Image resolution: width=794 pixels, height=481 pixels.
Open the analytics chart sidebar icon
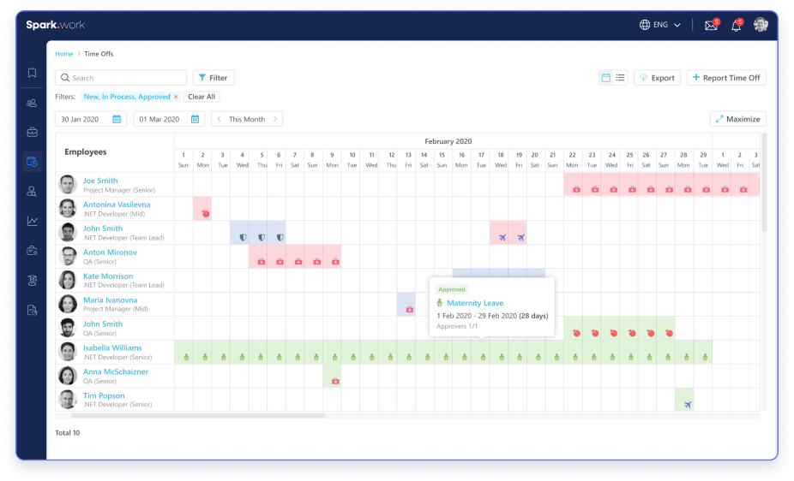(32, 221)
